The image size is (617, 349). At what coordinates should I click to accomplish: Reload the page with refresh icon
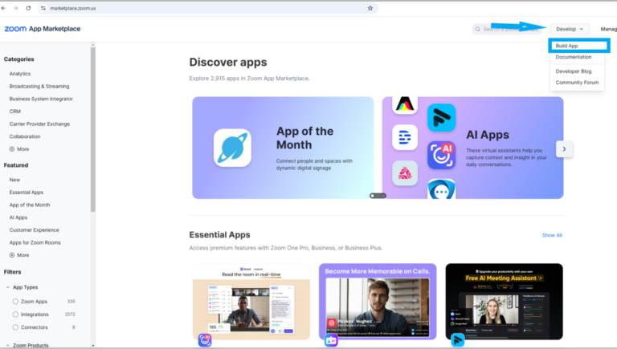28,8
